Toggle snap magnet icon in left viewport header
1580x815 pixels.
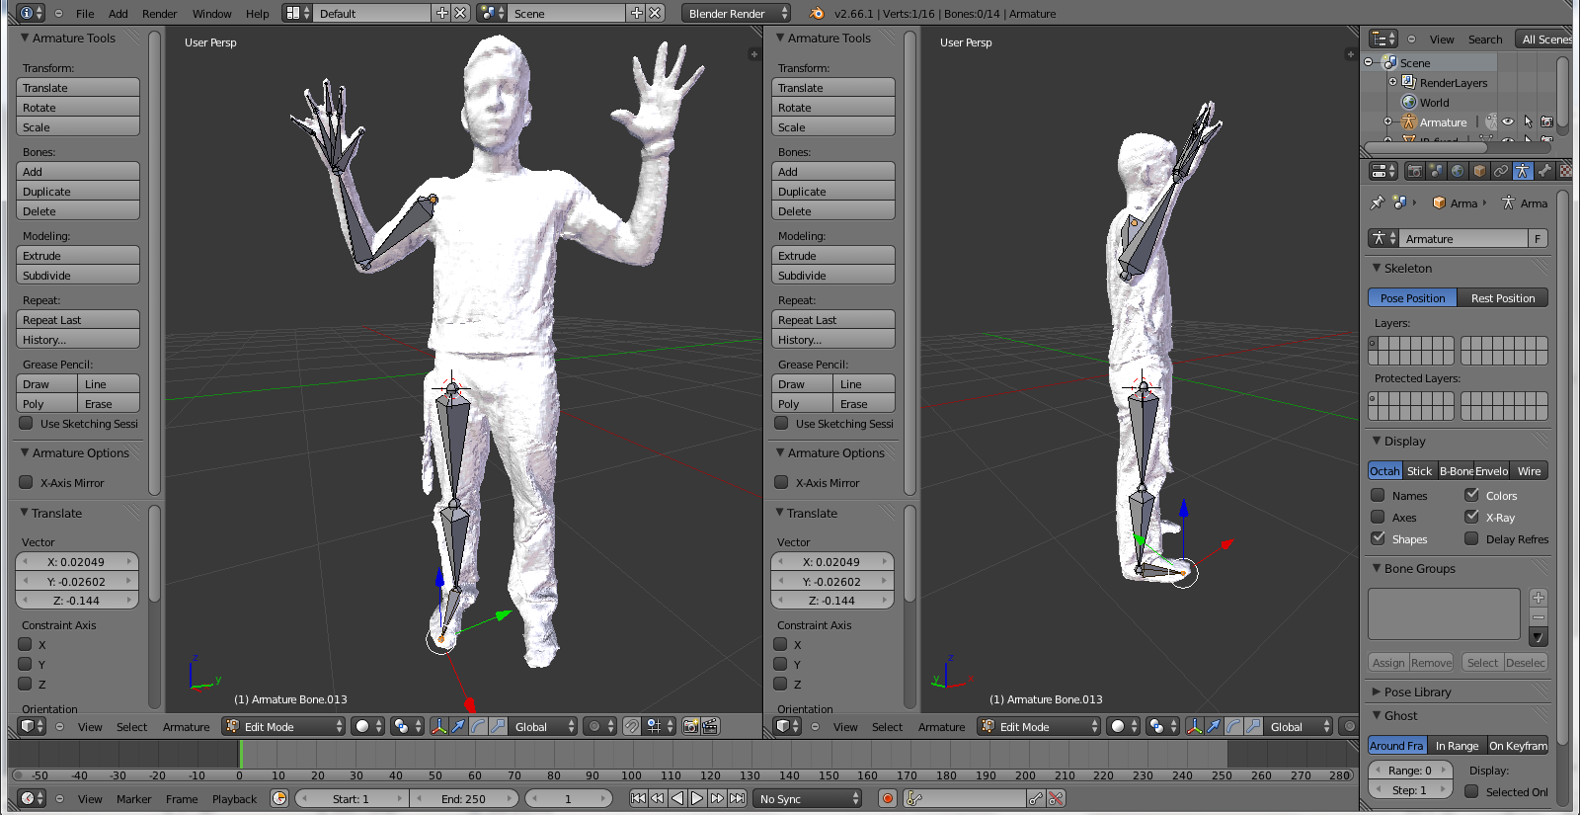[632, 726]
